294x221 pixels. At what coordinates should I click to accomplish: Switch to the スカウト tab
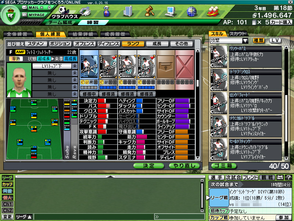(x=238, y=34)
